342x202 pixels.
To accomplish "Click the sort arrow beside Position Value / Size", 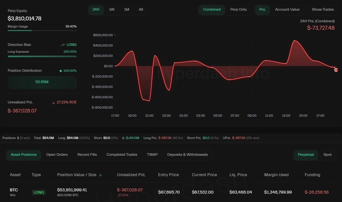I will click(100, 175).
